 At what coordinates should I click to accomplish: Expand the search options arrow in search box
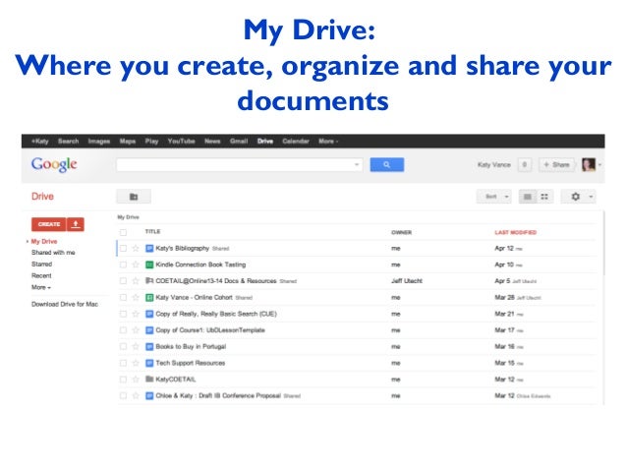357,164
